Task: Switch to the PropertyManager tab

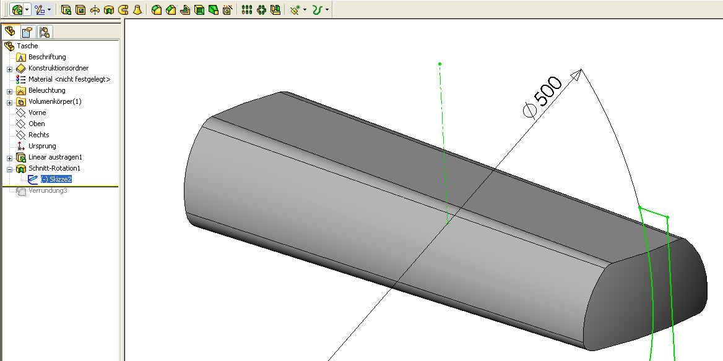Action: pyautogui.click(x=27, y=32)
